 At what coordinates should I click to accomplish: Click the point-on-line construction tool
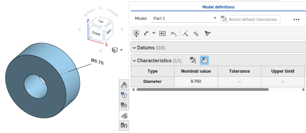pyautogui.click(x=185, y=33)
